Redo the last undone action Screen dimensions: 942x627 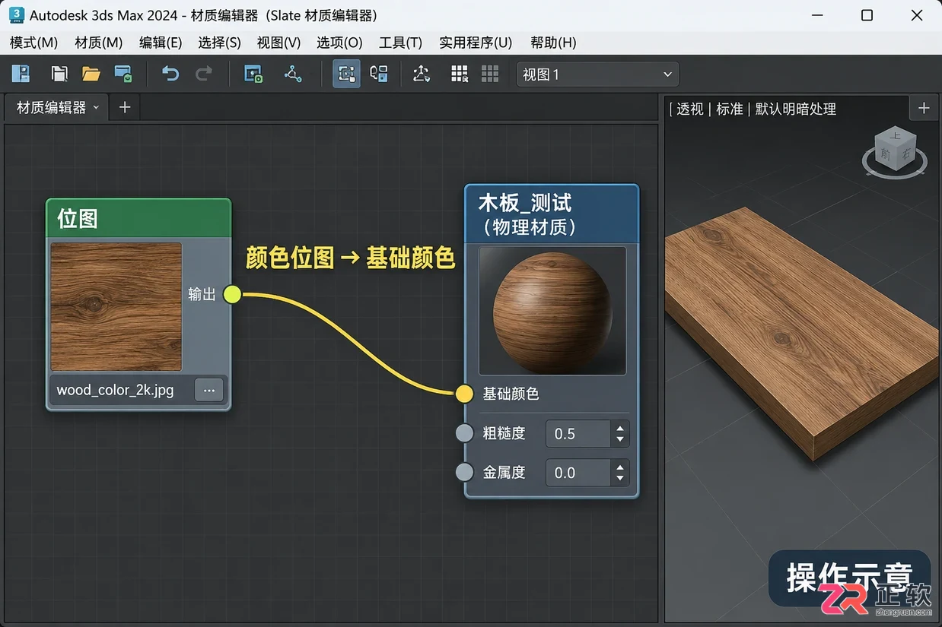click(204, 74)
